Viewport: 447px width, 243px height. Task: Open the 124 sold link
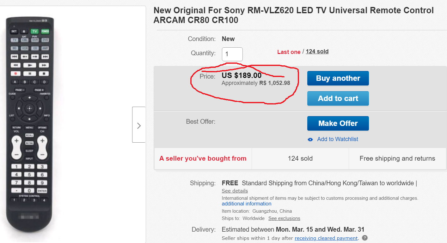point(317,51)
